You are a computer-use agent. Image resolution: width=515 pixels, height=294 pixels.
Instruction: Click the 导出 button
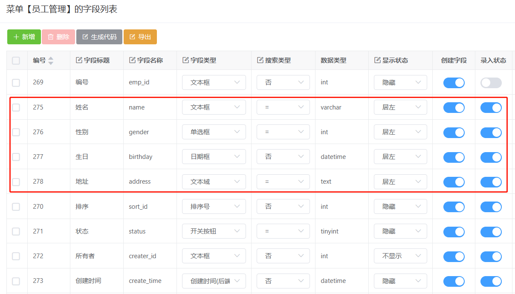click(x=140, y=37)
